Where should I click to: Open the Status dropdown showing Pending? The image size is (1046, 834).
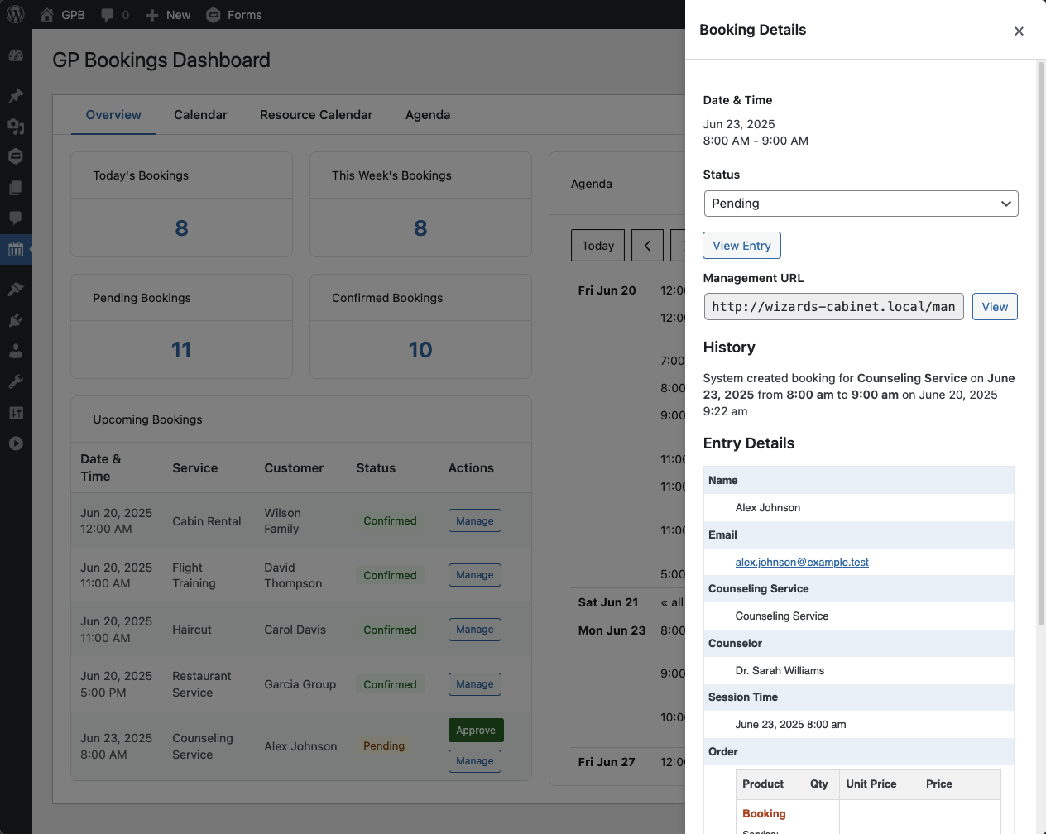[861, 204]
